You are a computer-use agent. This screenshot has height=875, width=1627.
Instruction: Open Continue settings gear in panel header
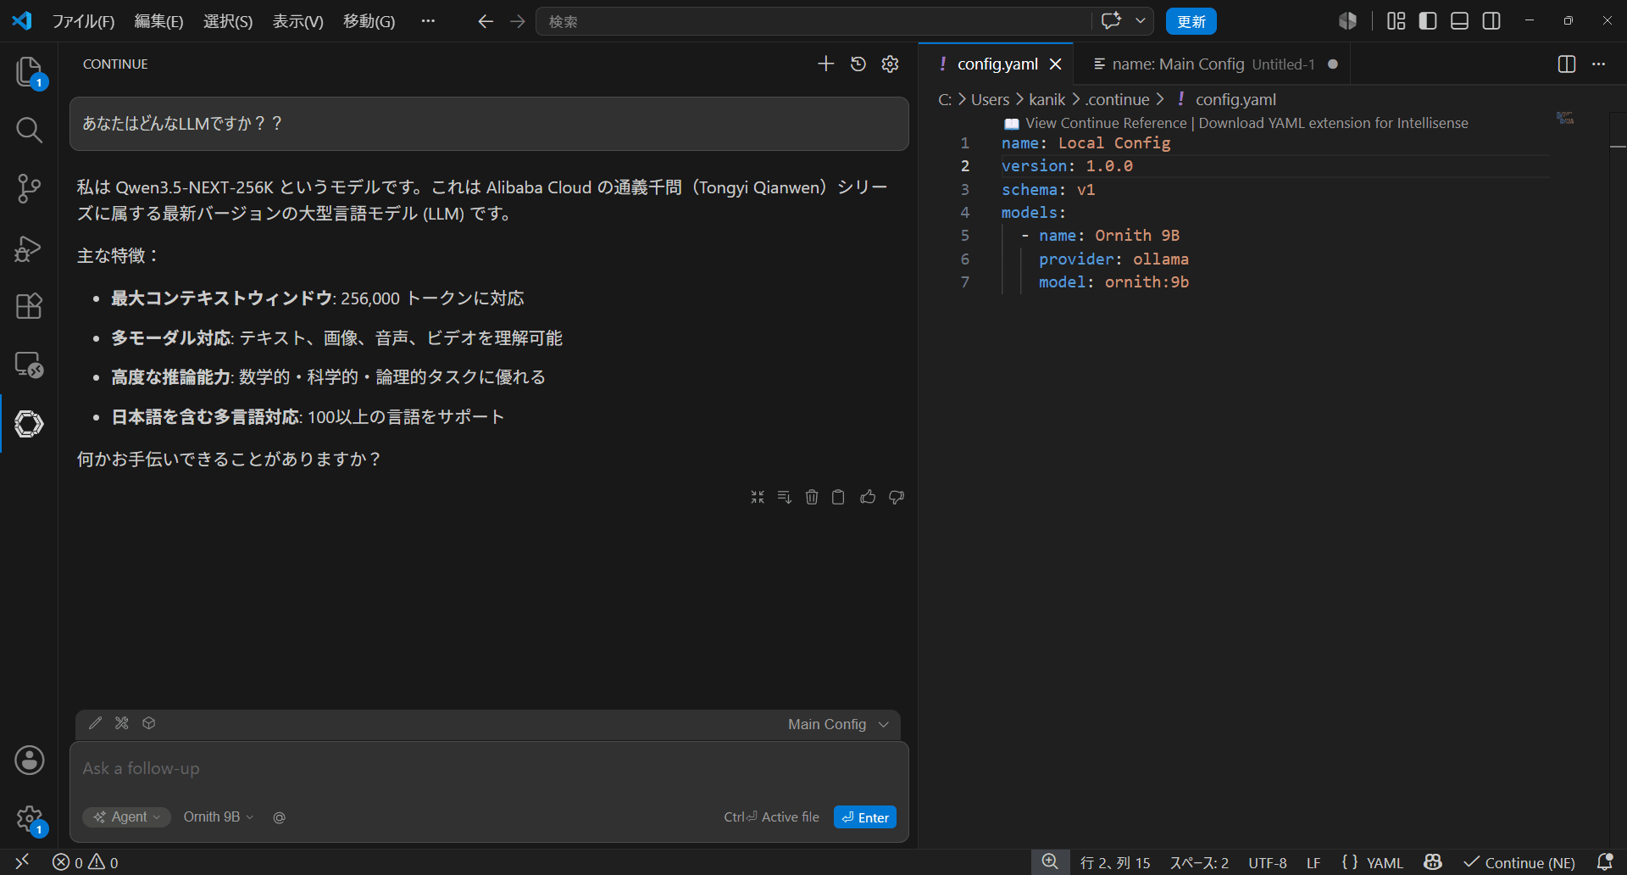890,64
